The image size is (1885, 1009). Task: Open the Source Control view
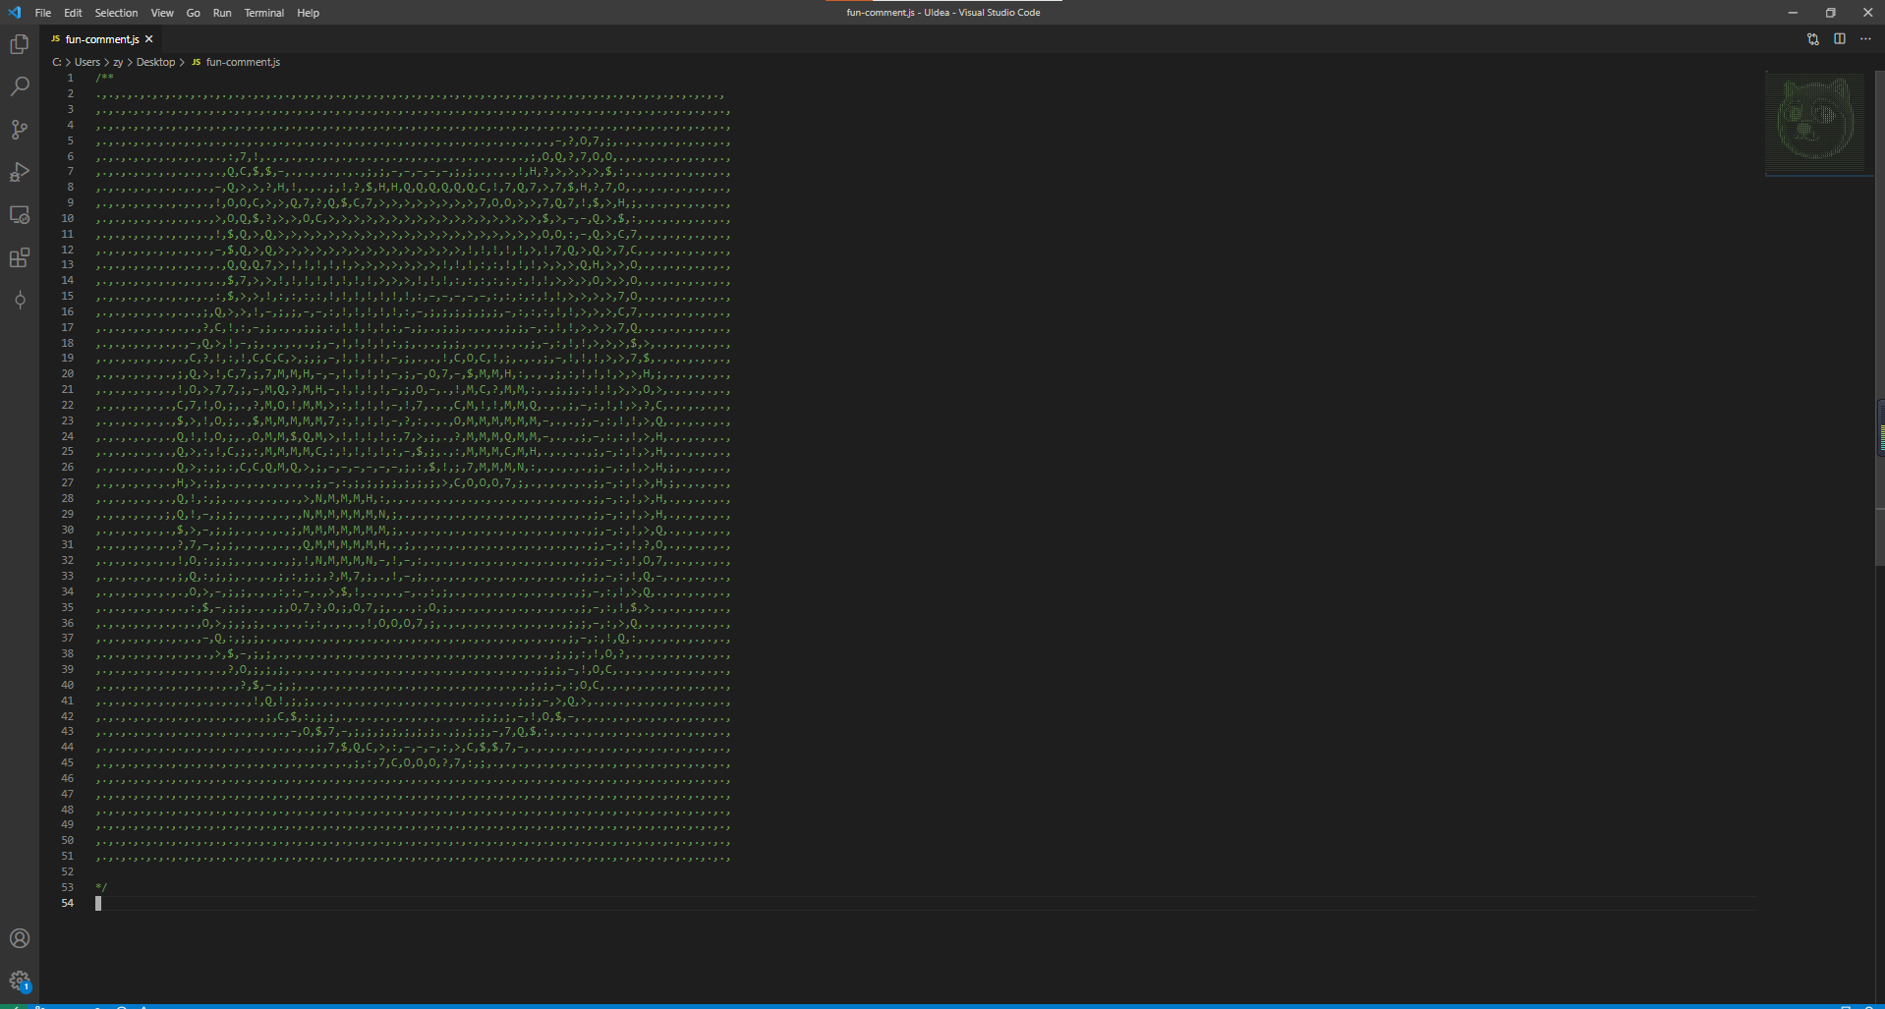click(20, 129)
